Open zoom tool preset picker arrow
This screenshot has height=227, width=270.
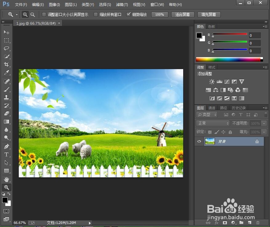17,15
